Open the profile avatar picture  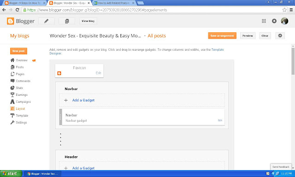coord(284,21)
